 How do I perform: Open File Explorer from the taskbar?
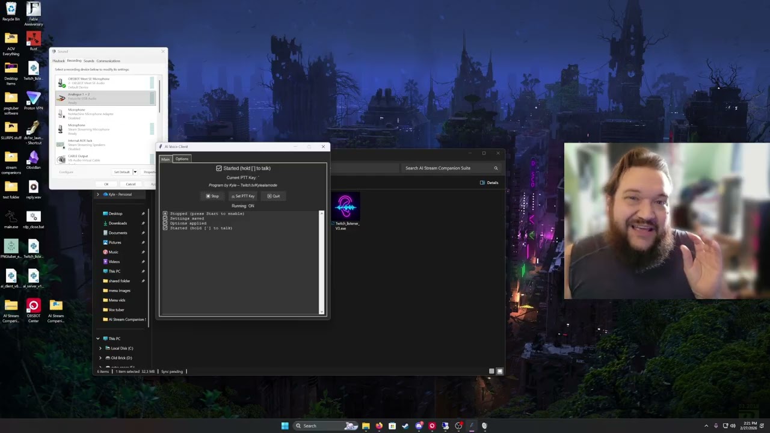coord(366,426)
